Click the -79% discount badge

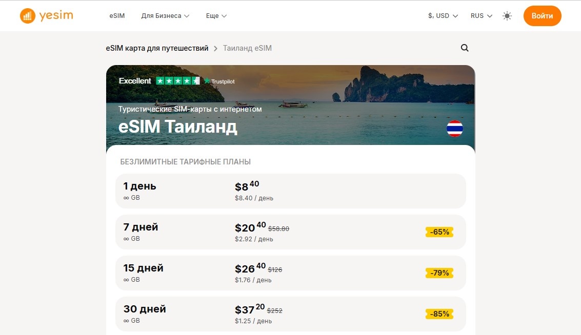[439, 273]
